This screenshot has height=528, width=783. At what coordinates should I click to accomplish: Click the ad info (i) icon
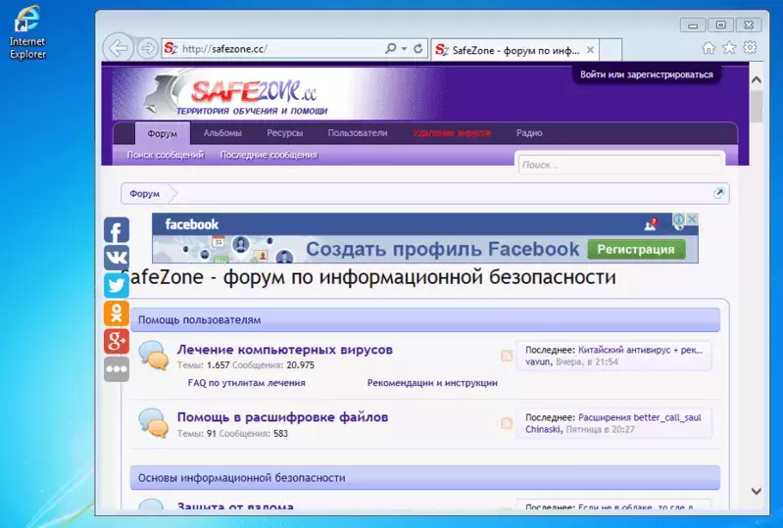pyautogui.click(x=679, y=219)
